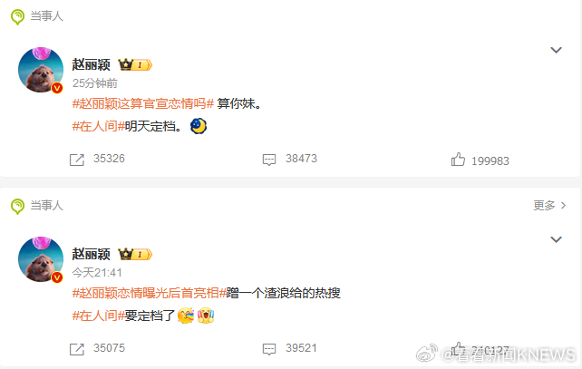Click the repost icon showing 35075
582x369 pixels.
tap(77, 349)
